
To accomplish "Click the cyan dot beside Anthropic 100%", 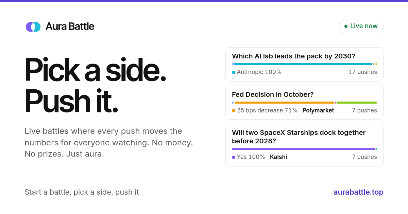I will pos(234,72).
